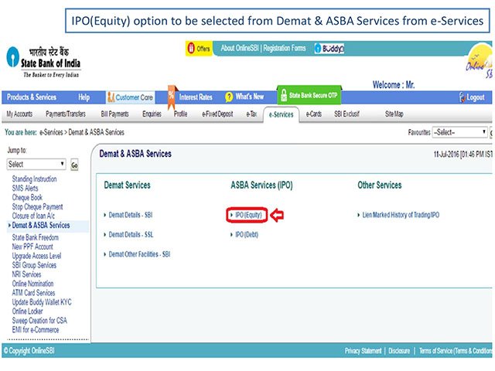Click Stop Cheque Payment in sidebar
495x371 pixels.
37,206
